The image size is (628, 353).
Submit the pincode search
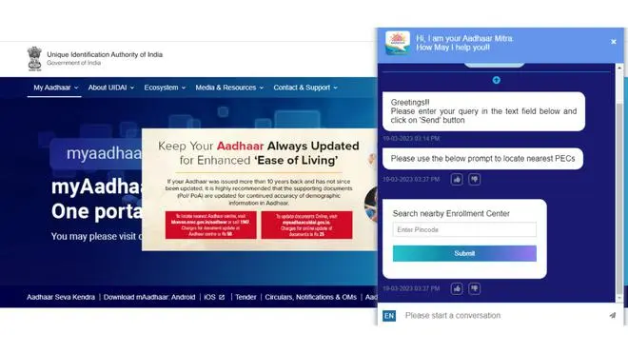pos(464,253)
